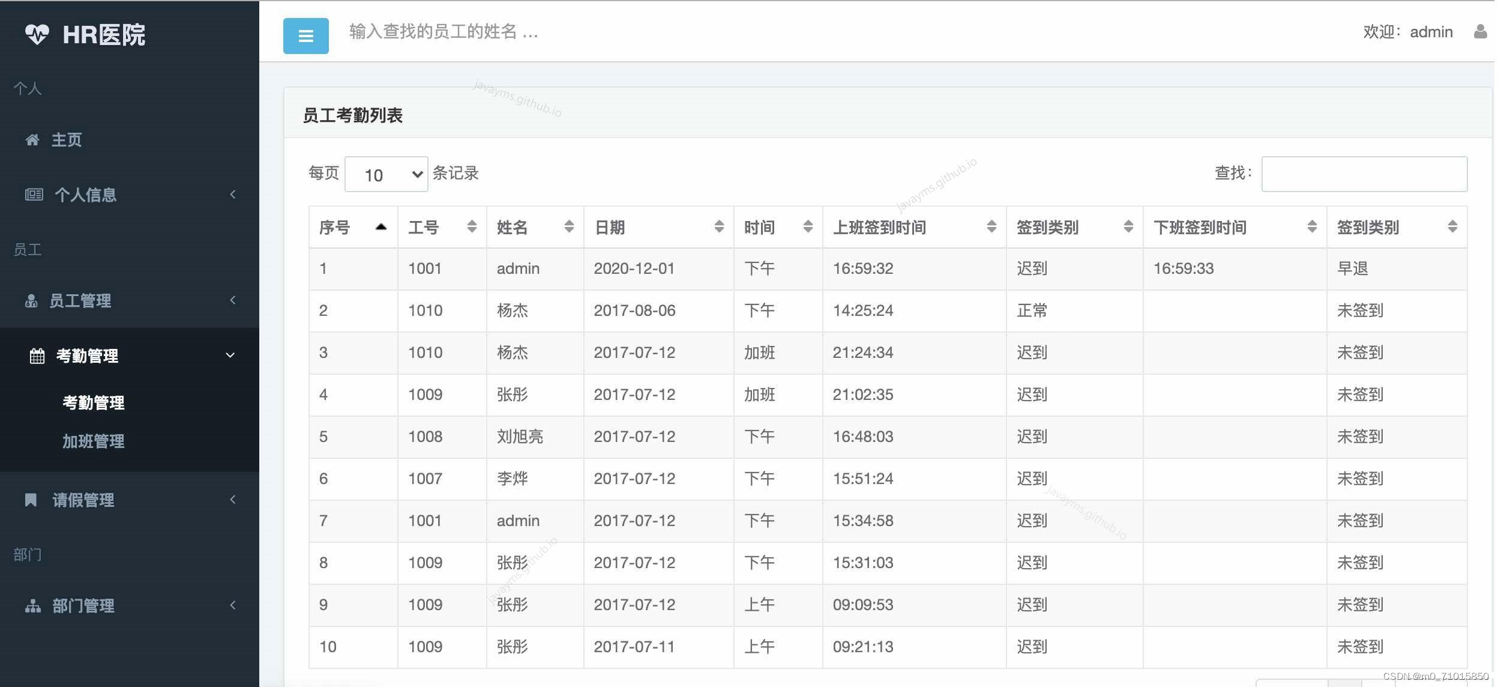Sort by 时间 column sort arrows
The image size is (1498, 687).
[x=808, y=226]
